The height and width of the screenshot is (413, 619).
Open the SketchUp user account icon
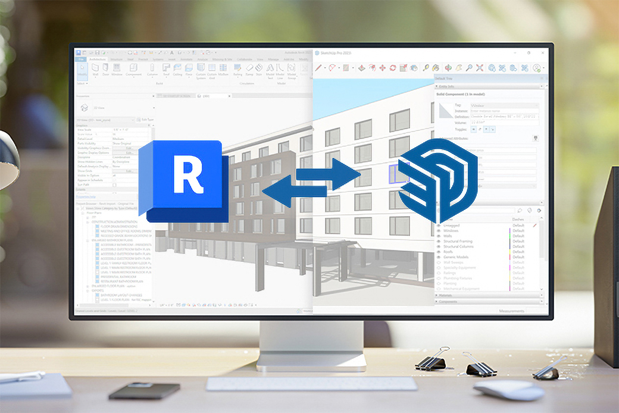point(536,68)
